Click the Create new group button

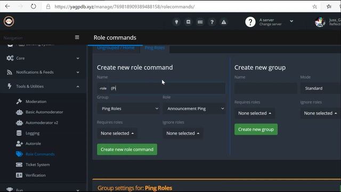coord(256,129)
